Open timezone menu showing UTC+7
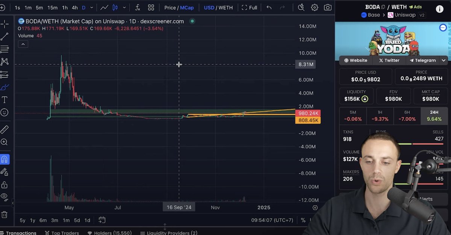This screenshot has width=451, height=235. pos(272,220)
